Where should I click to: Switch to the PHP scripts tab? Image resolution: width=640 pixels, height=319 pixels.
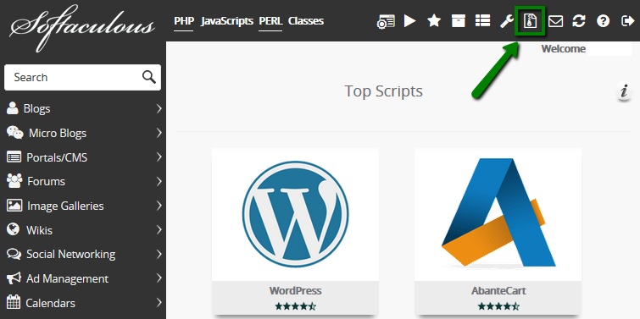pos(184,21)
